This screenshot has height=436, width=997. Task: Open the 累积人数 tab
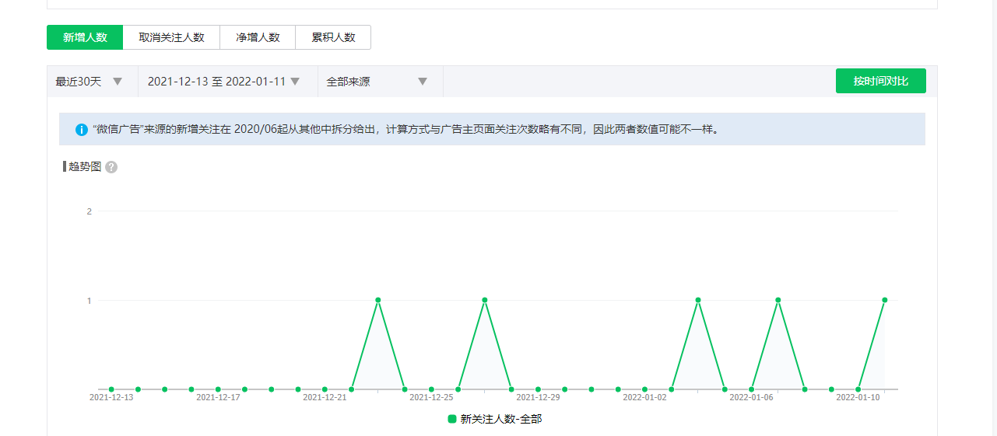(x=333, y=37)
